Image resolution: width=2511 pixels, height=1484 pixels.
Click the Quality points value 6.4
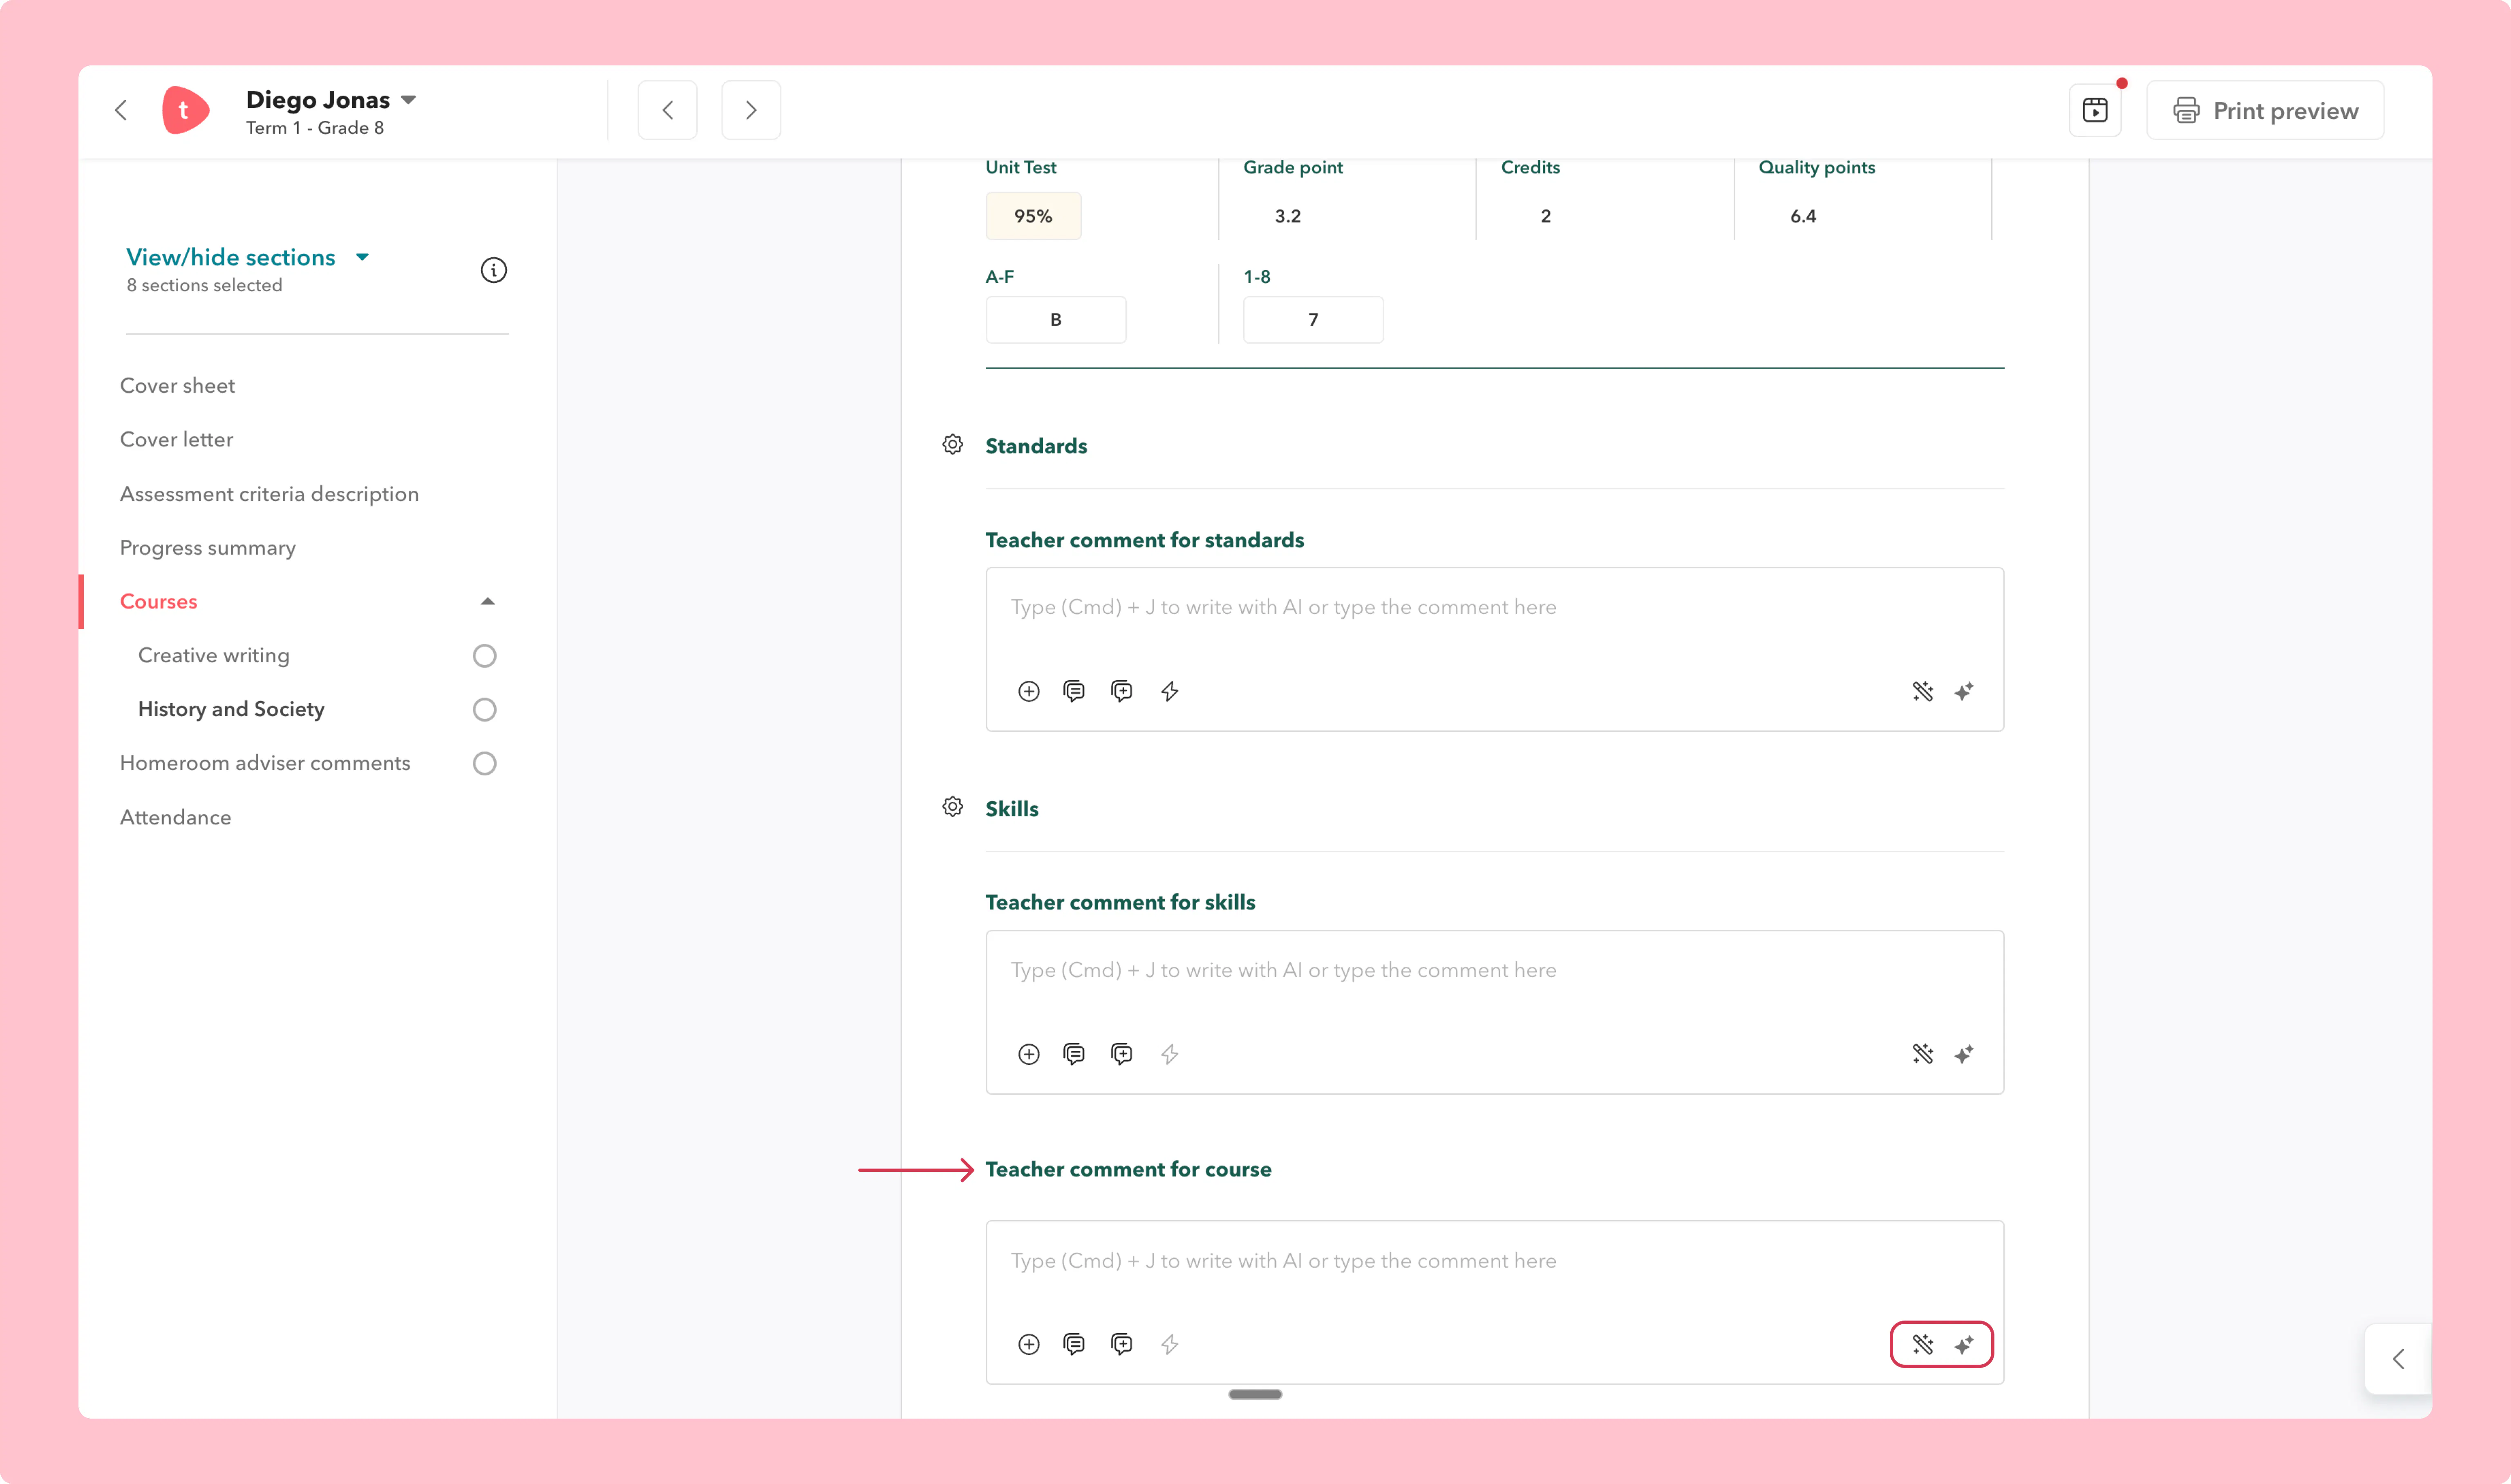(x=1803, y=216)
